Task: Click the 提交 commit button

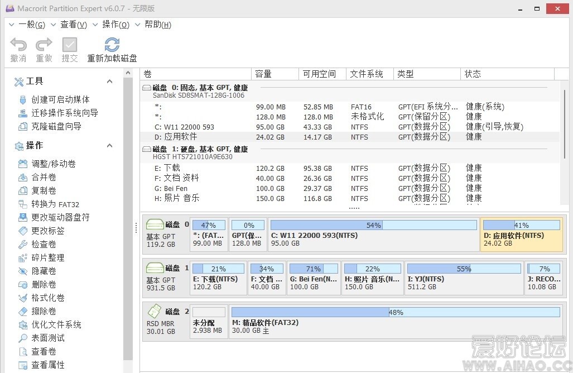Action: (x=69, y=49)
